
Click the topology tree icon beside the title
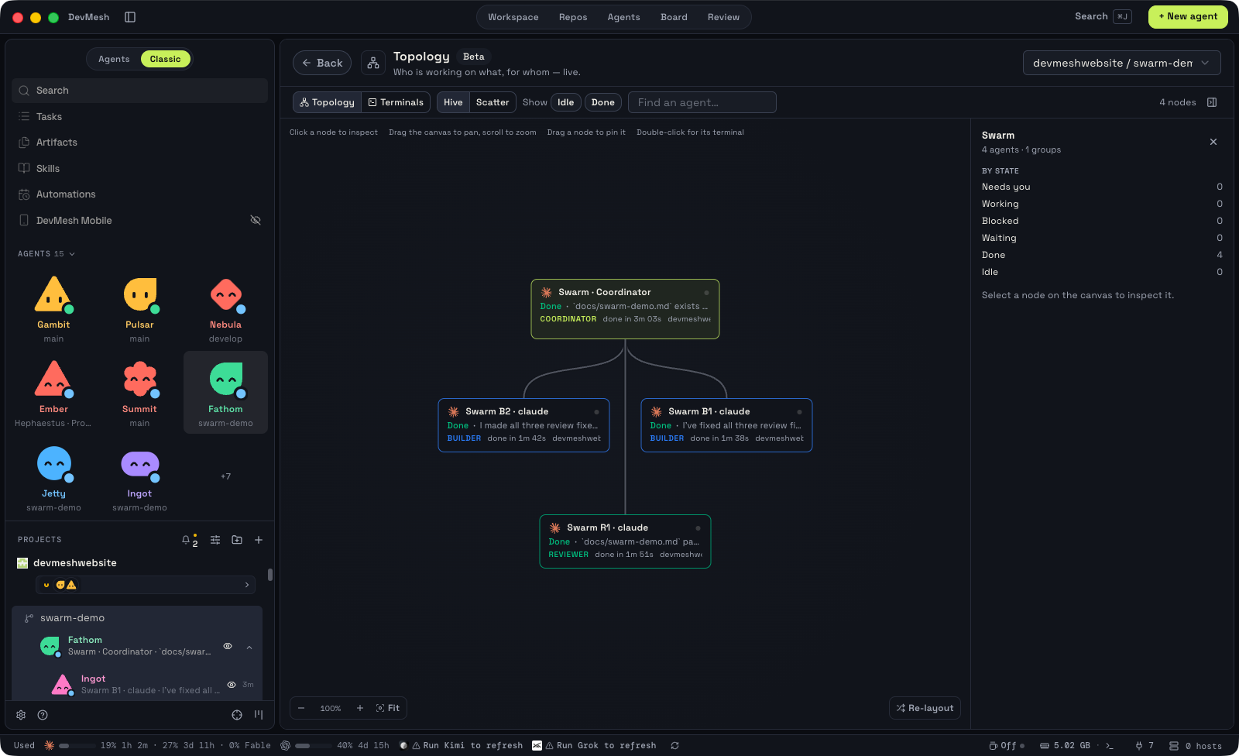pos(373,63)
